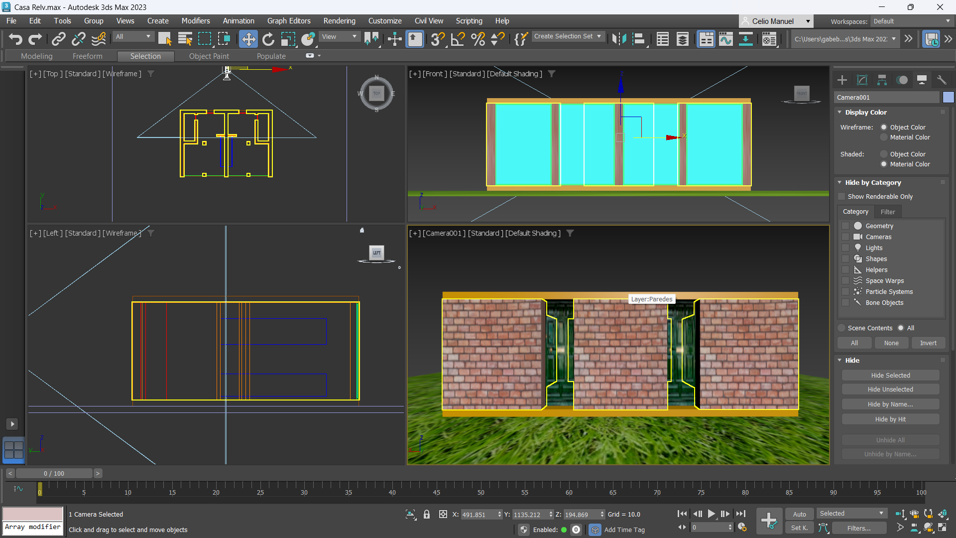Check the Lights category checkbox
Viewport: 956px width, 538px height.
tap(845, 248)
